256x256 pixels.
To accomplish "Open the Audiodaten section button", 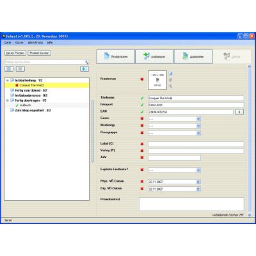I will click(193, 57).
